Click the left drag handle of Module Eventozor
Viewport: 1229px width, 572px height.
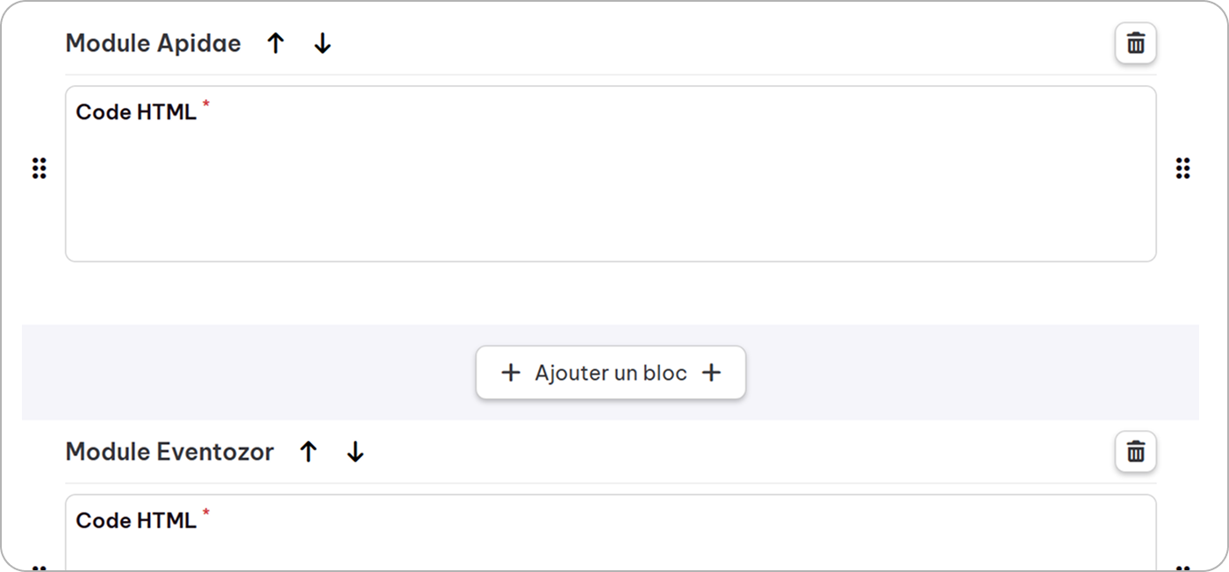39,568
